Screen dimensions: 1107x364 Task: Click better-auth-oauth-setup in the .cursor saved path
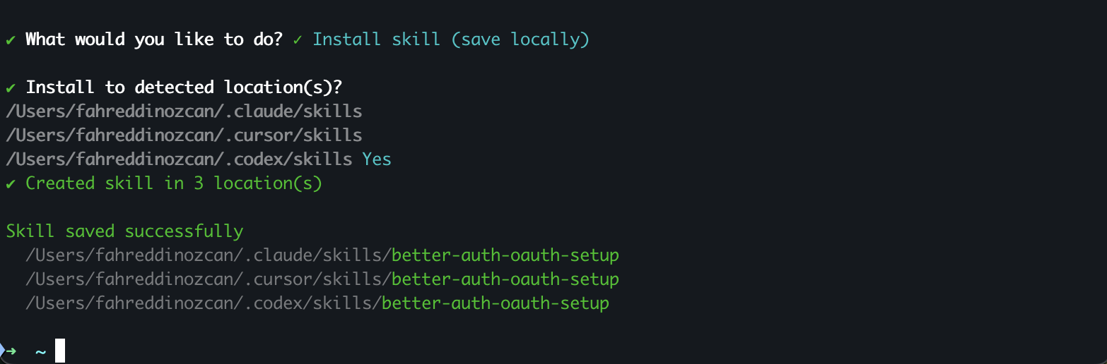(505, 279)
